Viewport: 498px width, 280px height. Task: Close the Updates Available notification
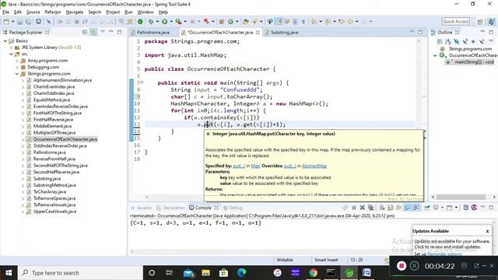point(487,231)
